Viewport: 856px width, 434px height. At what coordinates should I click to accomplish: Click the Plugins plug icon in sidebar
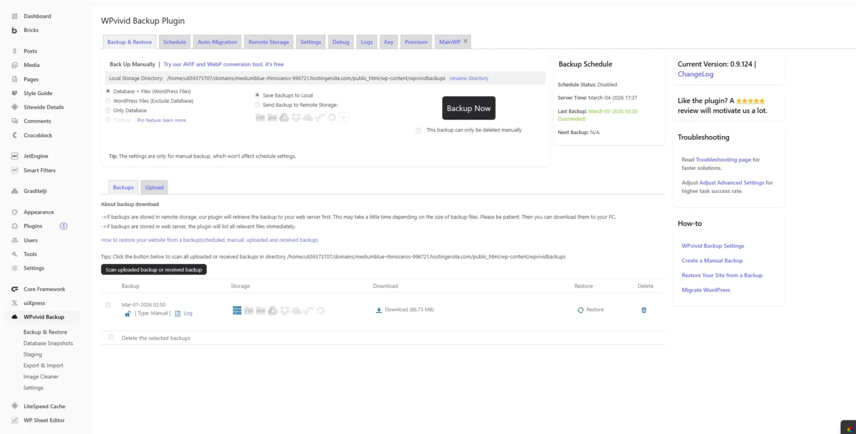coord(15,226)
